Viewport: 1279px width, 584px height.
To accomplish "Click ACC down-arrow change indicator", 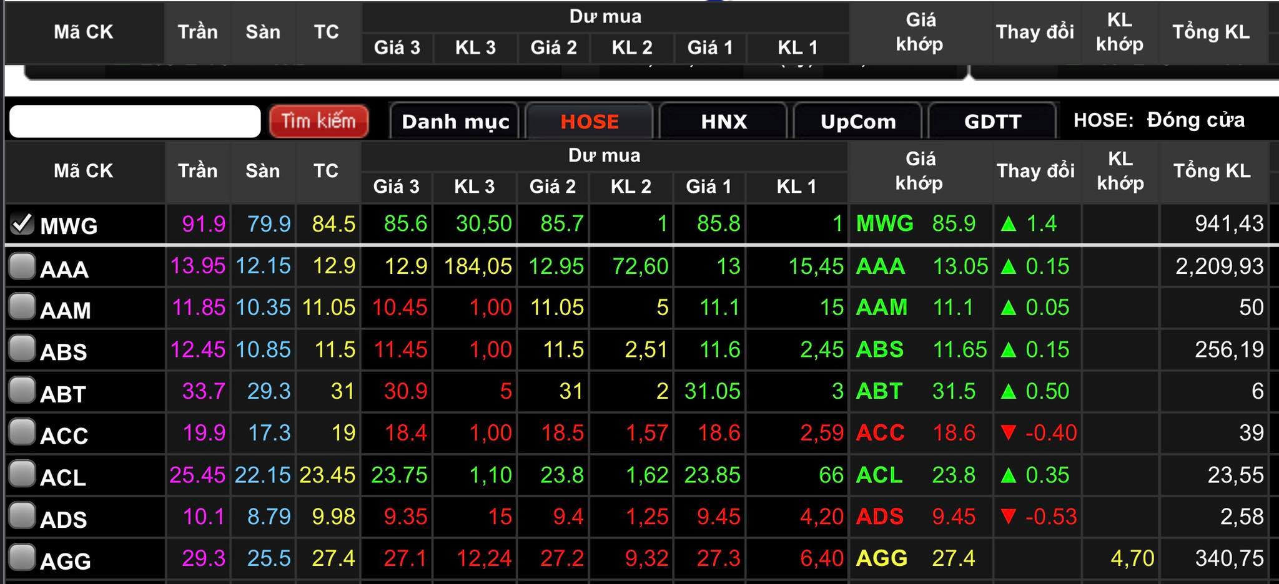I will pyautogui.click(x=1009, y=432).
